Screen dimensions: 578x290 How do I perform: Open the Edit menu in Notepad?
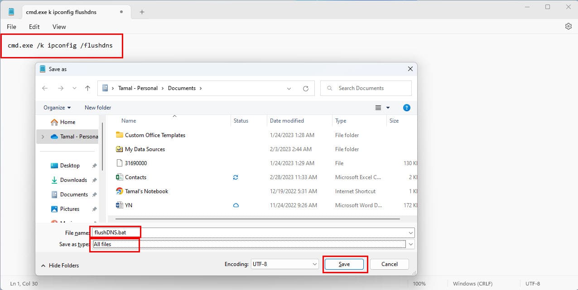34,27
